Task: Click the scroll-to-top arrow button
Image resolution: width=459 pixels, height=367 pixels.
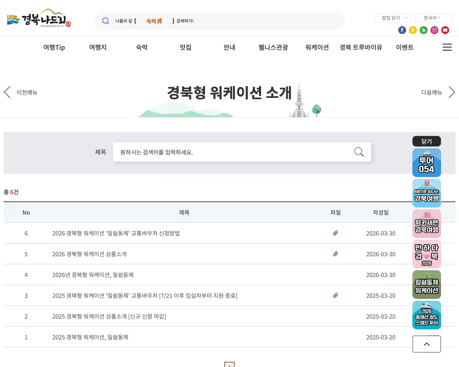Action: point(427,344)
